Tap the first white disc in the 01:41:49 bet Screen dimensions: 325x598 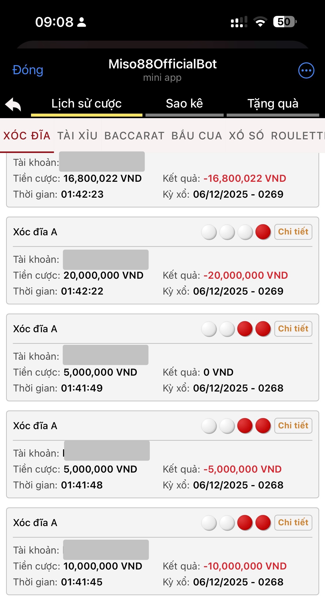(209, 329)
